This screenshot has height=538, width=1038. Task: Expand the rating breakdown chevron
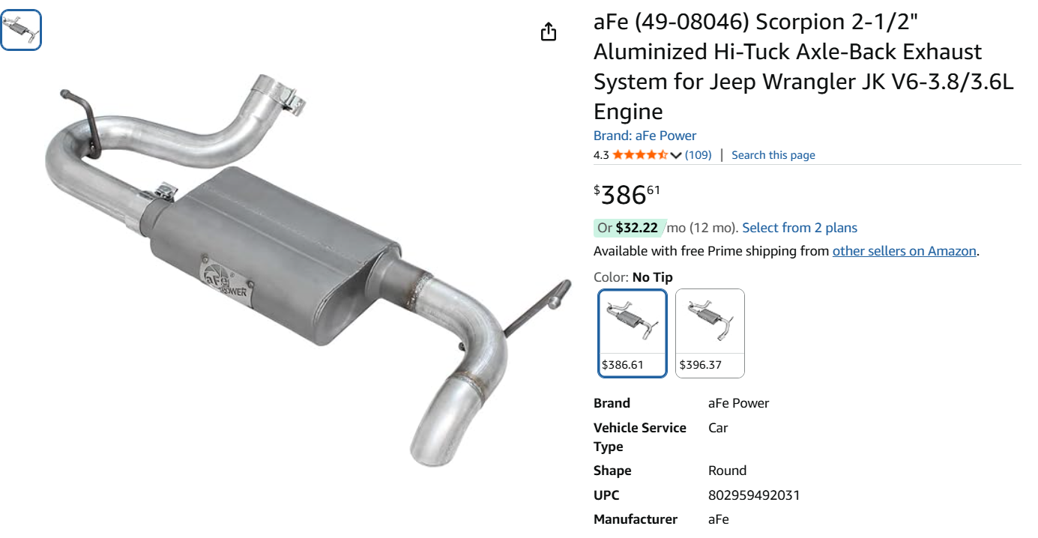click(676, 155)
